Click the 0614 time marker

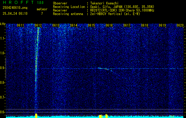(74, 25)
